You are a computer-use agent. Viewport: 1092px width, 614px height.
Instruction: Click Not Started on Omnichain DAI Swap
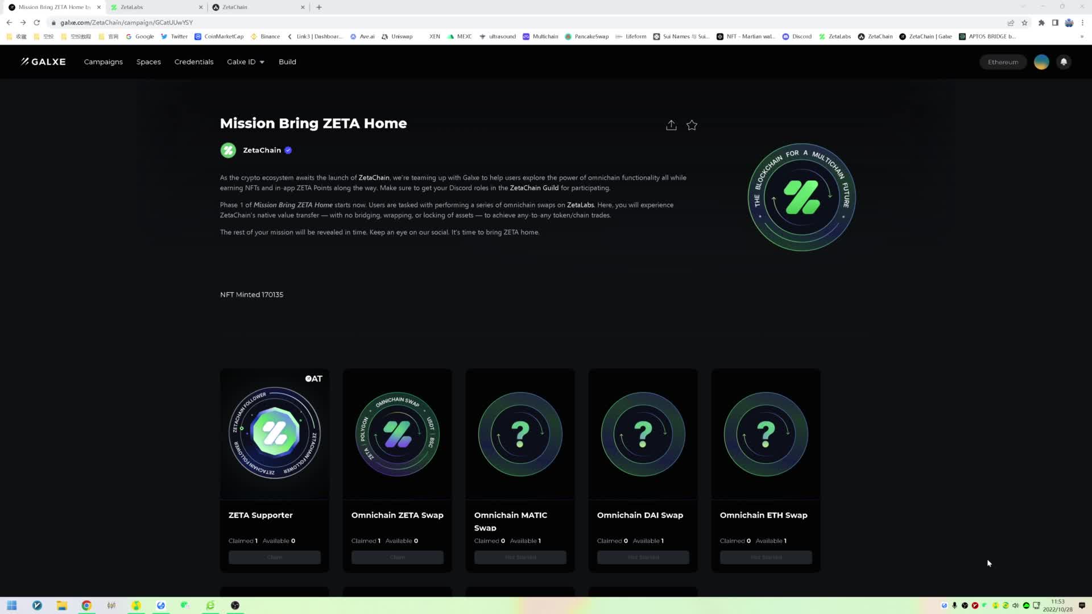pyautogui.click(x=643, y=557)
